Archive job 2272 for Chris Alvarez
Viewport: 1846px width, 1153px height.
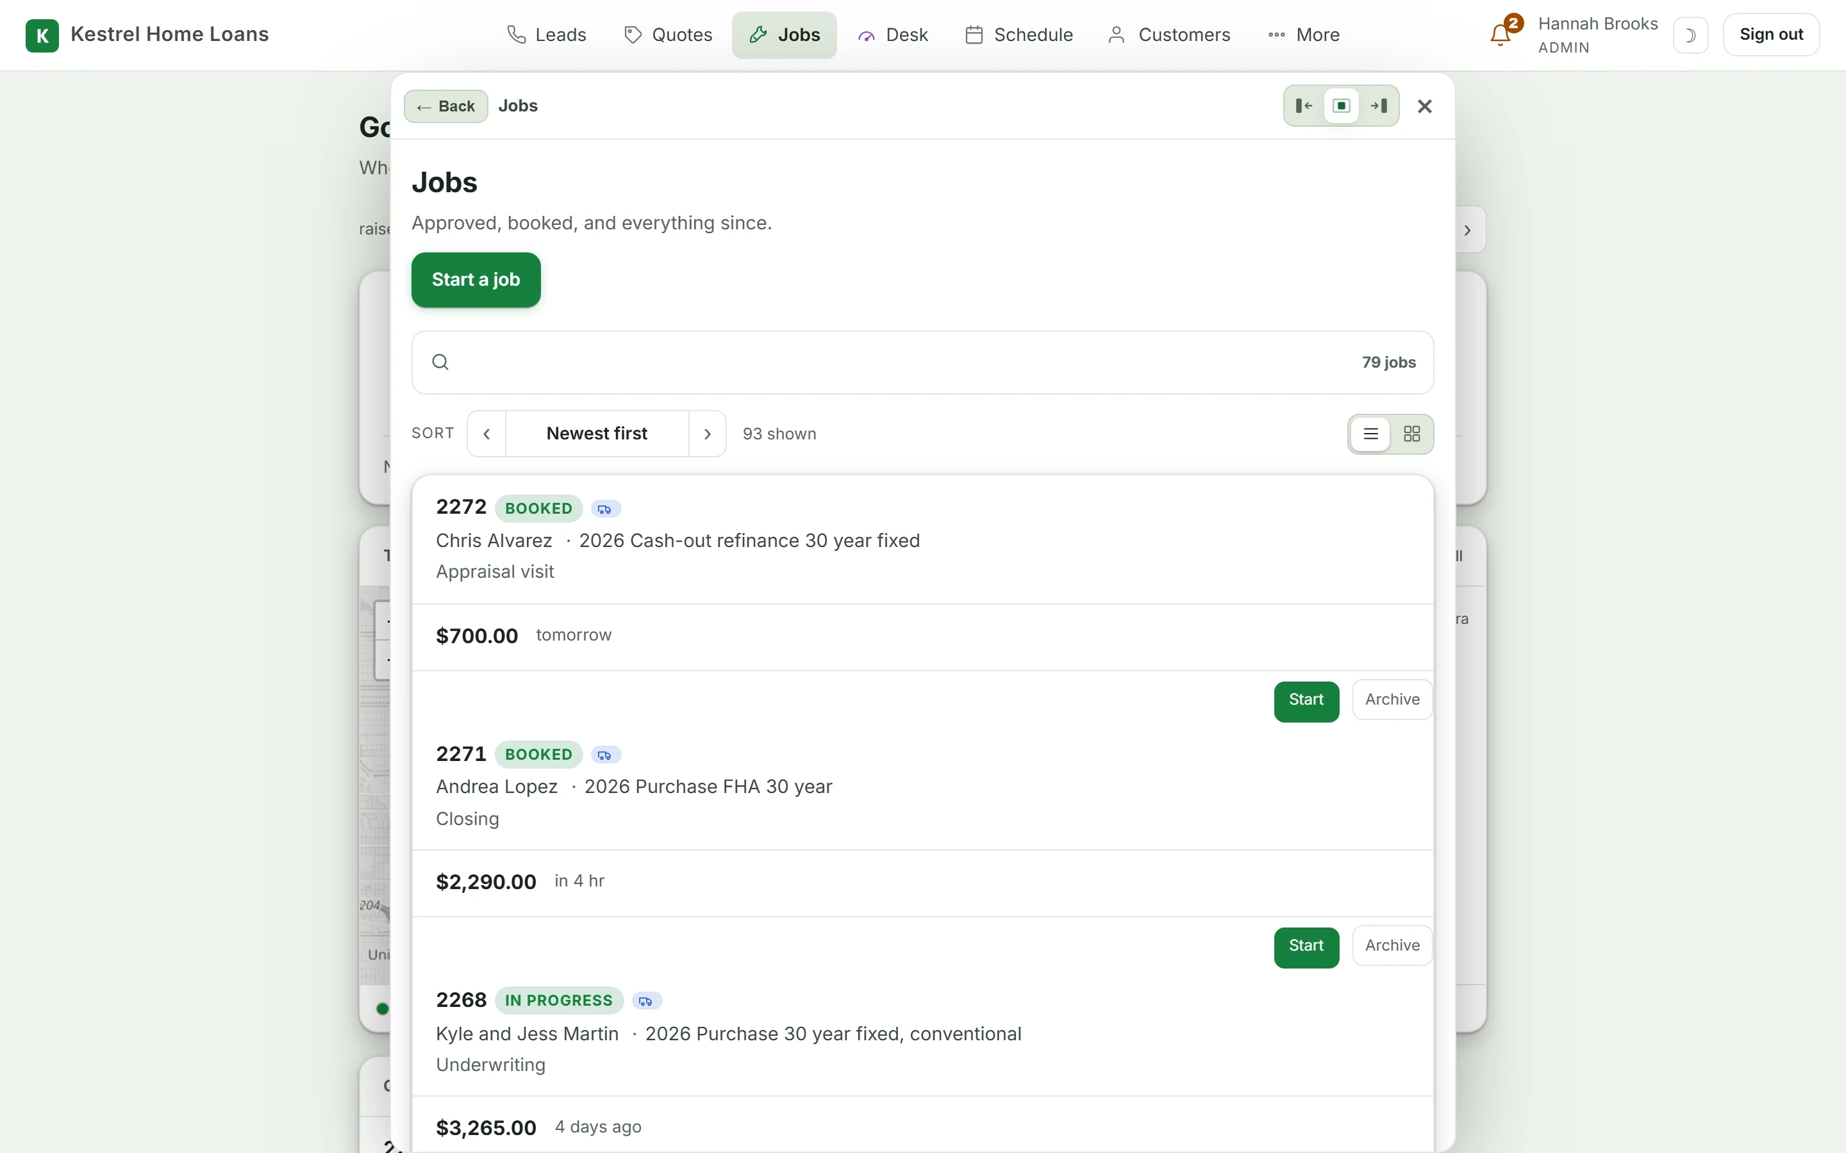(x=1392, y=700)
